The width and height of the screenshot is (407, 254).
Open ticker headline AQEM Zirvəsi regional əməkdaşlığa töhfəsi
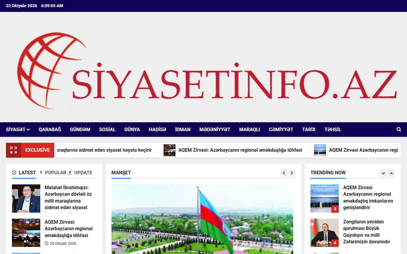point(240,150)
